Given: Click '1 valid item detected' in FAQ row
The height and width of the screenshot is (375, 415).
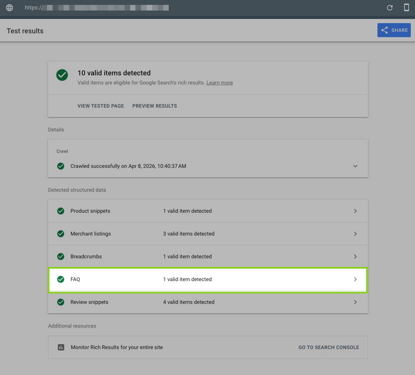Looking at the screenshot, I should click(x=187, y=279).
